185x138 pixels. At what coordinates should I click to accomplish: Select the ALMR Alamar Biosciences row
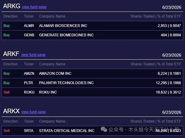tap(92, 26)
